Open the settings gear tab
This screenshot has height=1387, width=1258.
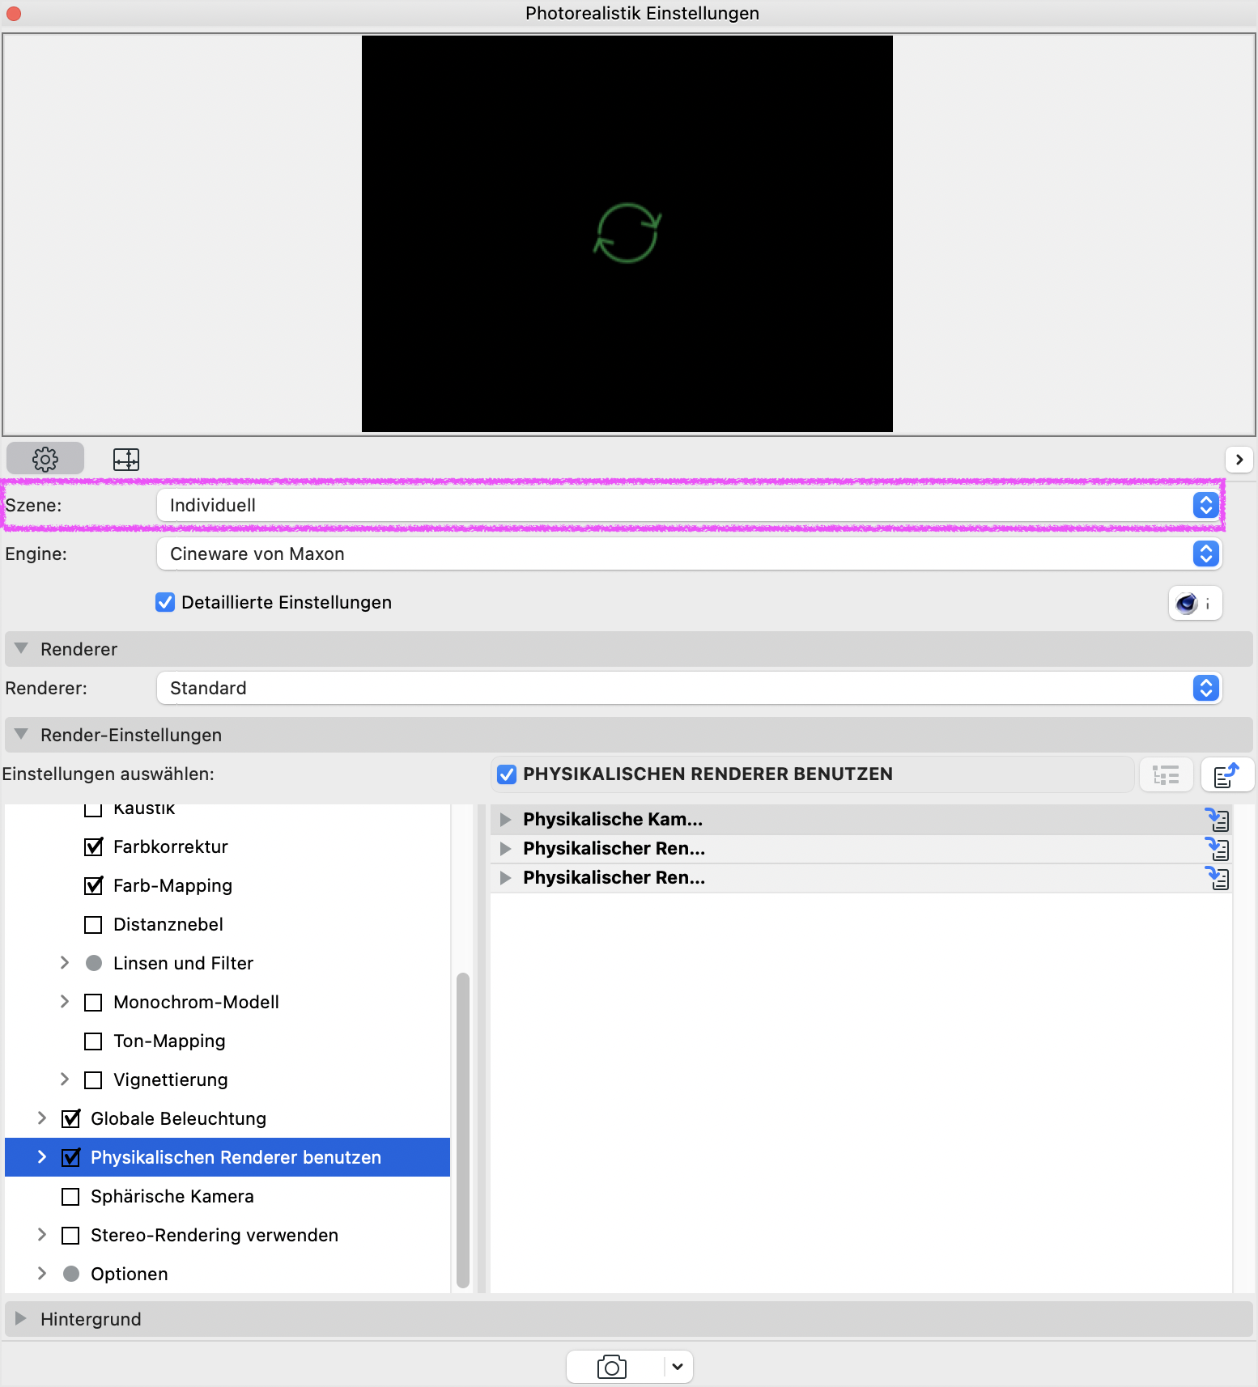pos(45,459)
